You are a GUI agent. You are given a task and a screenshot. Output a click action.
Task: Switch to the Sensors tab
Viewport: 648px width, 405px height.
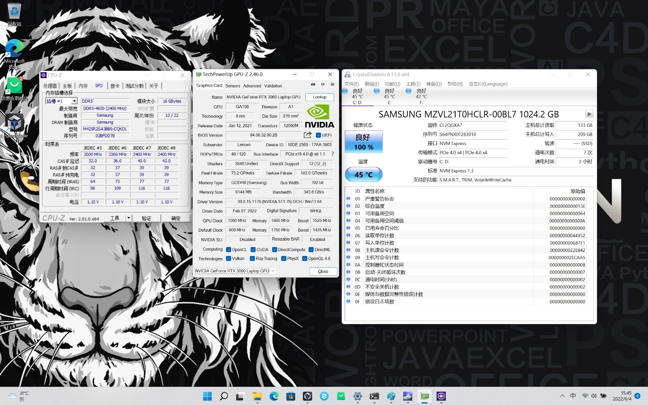coord(232,86)
